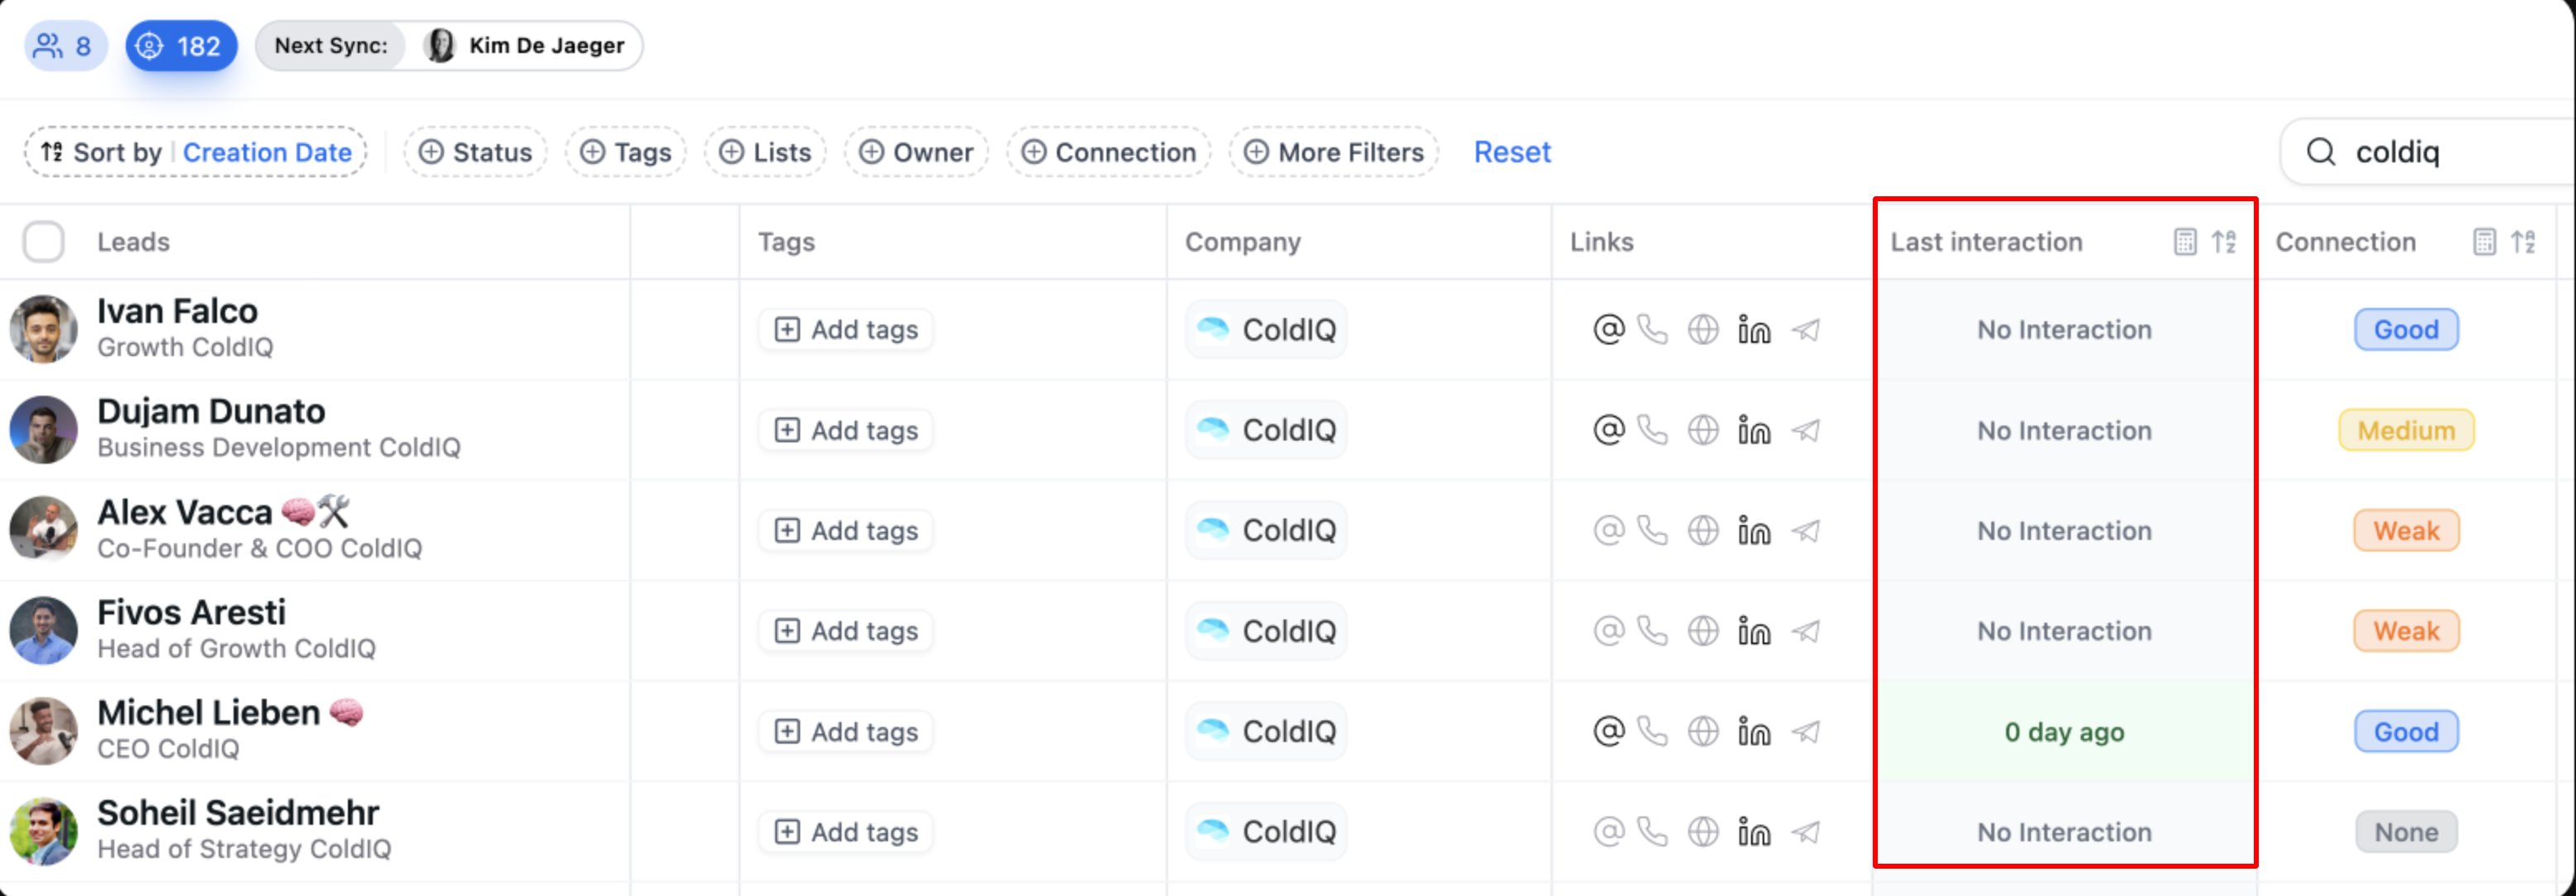The image size is (2576, 896).
Task: Sort by Last interaction using sort icon
Action: [2224, 242]
